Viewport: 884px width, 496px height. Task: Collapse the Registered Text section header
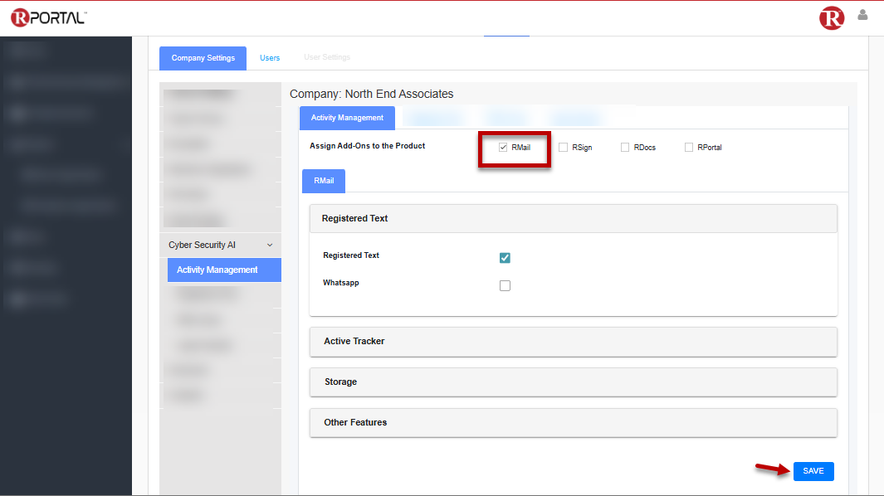point(573,219)
